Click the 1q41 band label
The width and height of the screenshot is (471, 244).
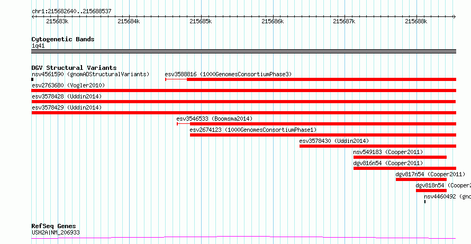point(38,46)
